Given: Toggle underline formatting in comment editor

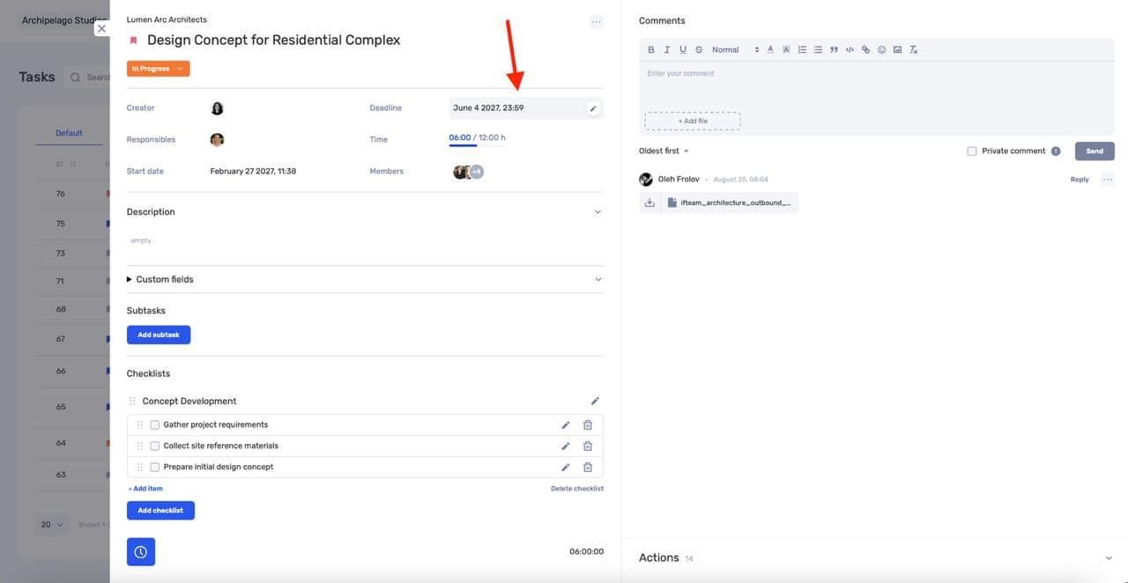Looking at the screenshot, I should click(x=683, y=49).
